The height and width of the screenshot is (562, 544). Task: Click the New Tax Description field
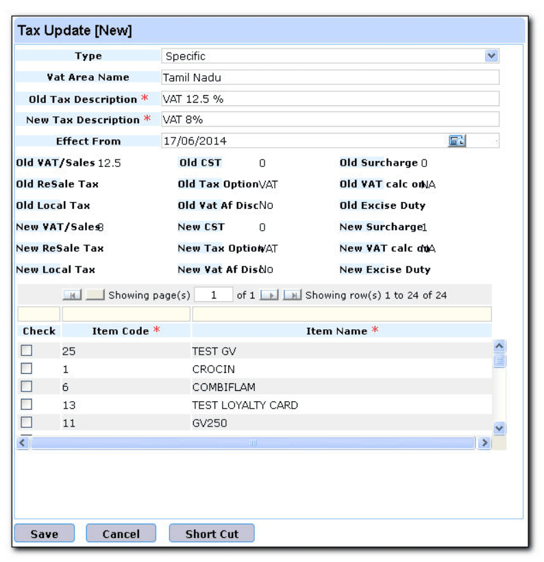click(x=330, y=119)
